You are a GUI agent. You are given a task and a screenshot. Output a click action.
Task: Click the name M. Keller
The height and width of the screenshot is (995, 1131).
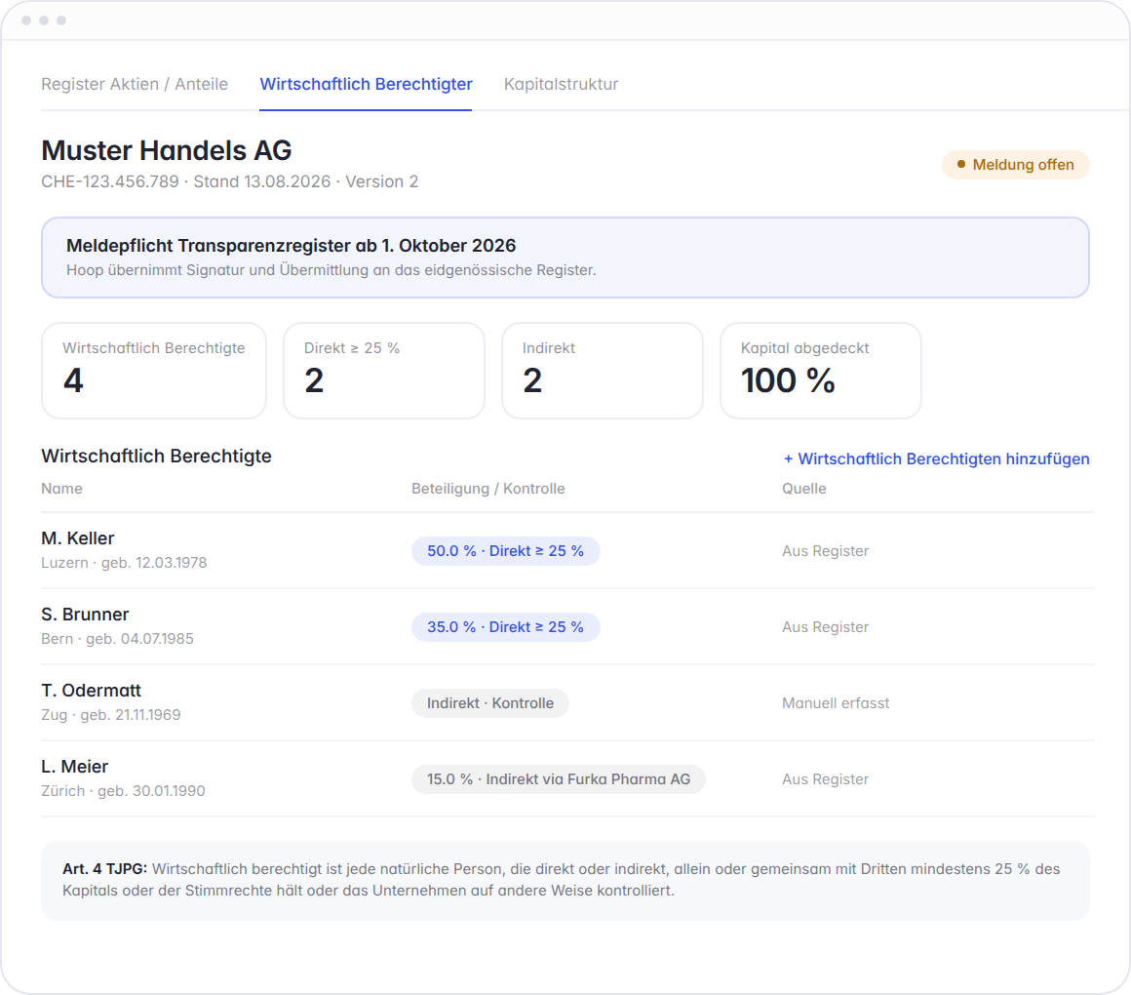(78, 538)
